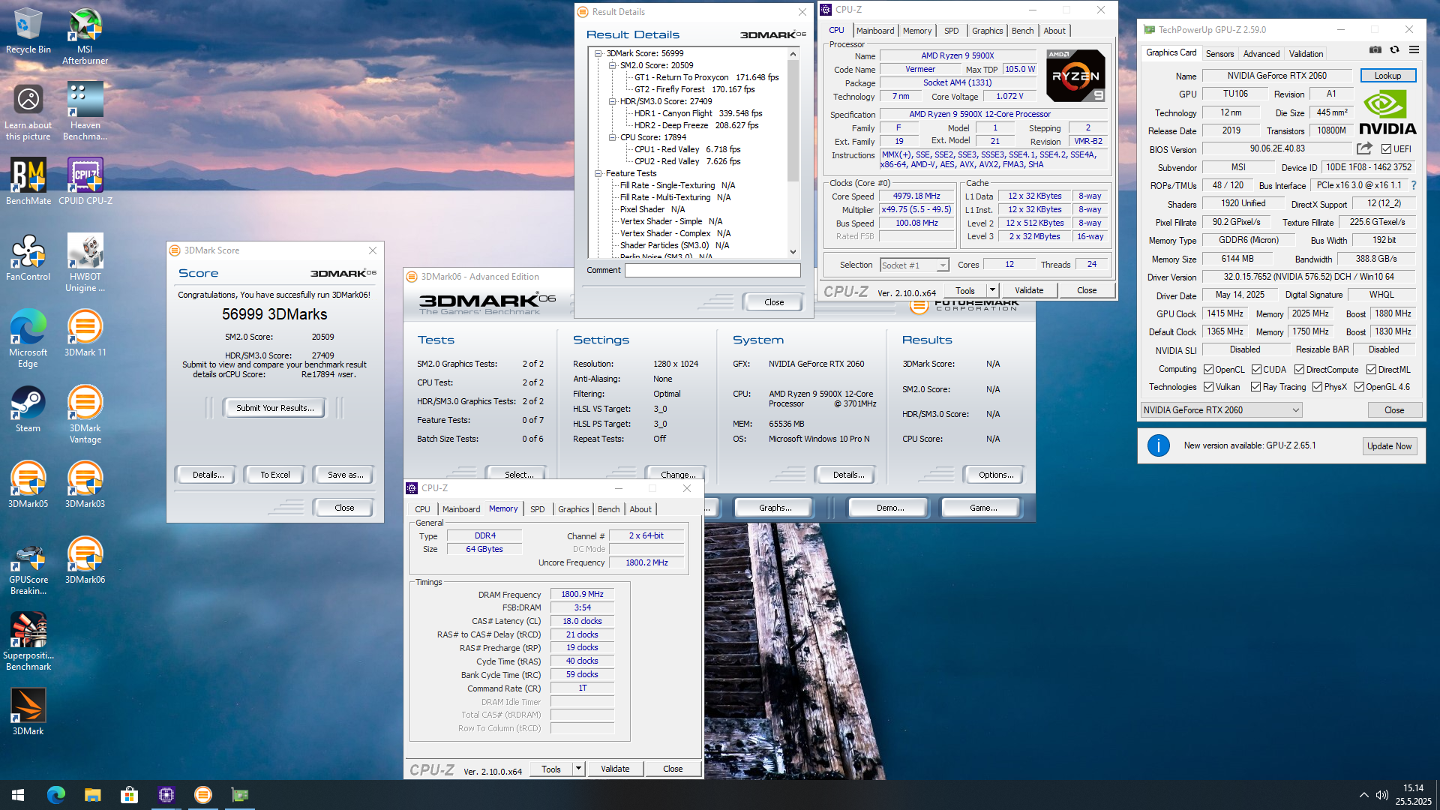Open the Validation tab in GPU-Z
1440x810 pixels.
1306,54
